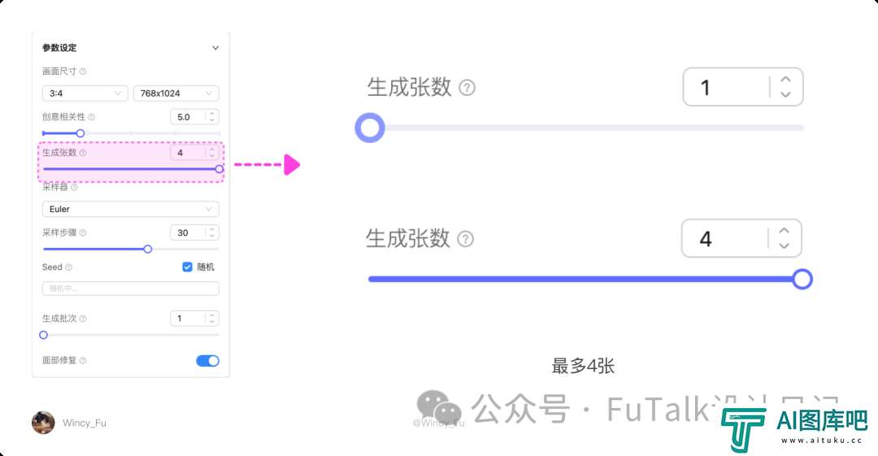Disable the 面部修复 toggle switch
Viewport: 878px width, 456px height.
pos(208,361)
